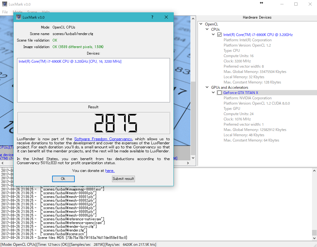
Task: Collapse the GPUs and Accelerators branch
Action: [207, 88]
